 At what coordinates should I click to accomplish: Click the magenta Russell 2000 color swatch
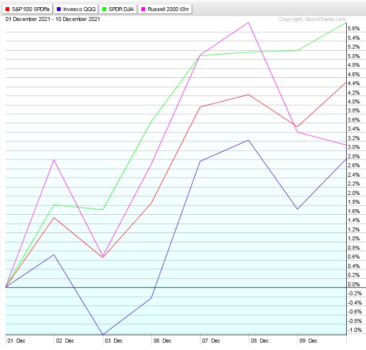[143, 9]
